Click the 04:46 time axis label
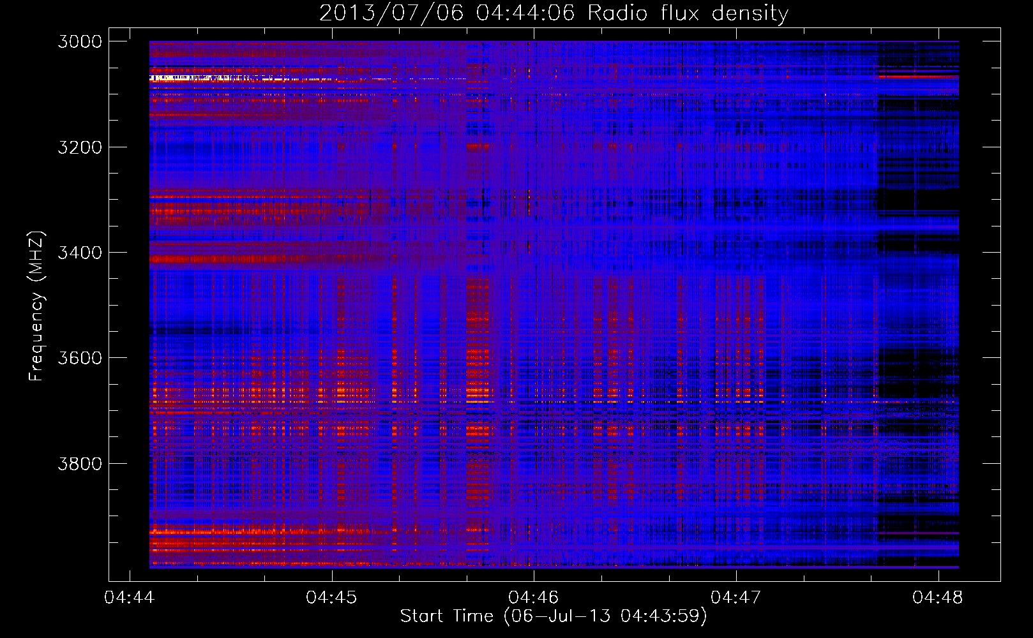The image size is (1033, 638). coord(534,598)
